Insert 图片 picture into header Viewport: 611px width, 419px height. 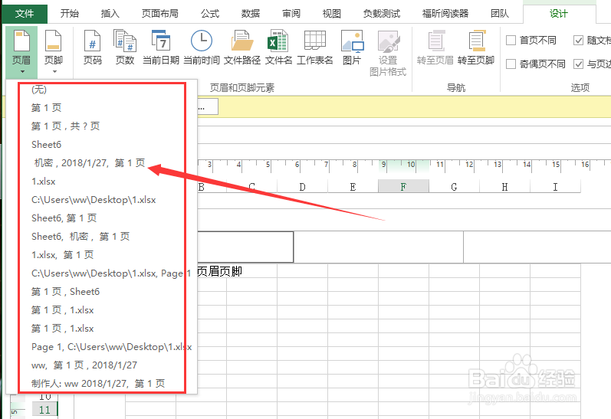[352, 47]
